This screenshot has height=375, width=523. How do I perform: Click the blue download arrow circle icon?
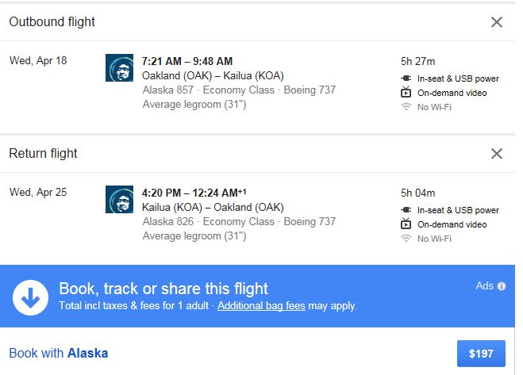pos(30,297)
